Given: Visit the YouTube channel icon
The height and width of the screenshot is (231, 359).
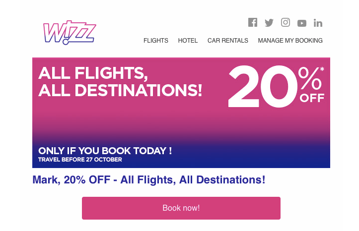Looking at the screenshot, I should (302, 23).
